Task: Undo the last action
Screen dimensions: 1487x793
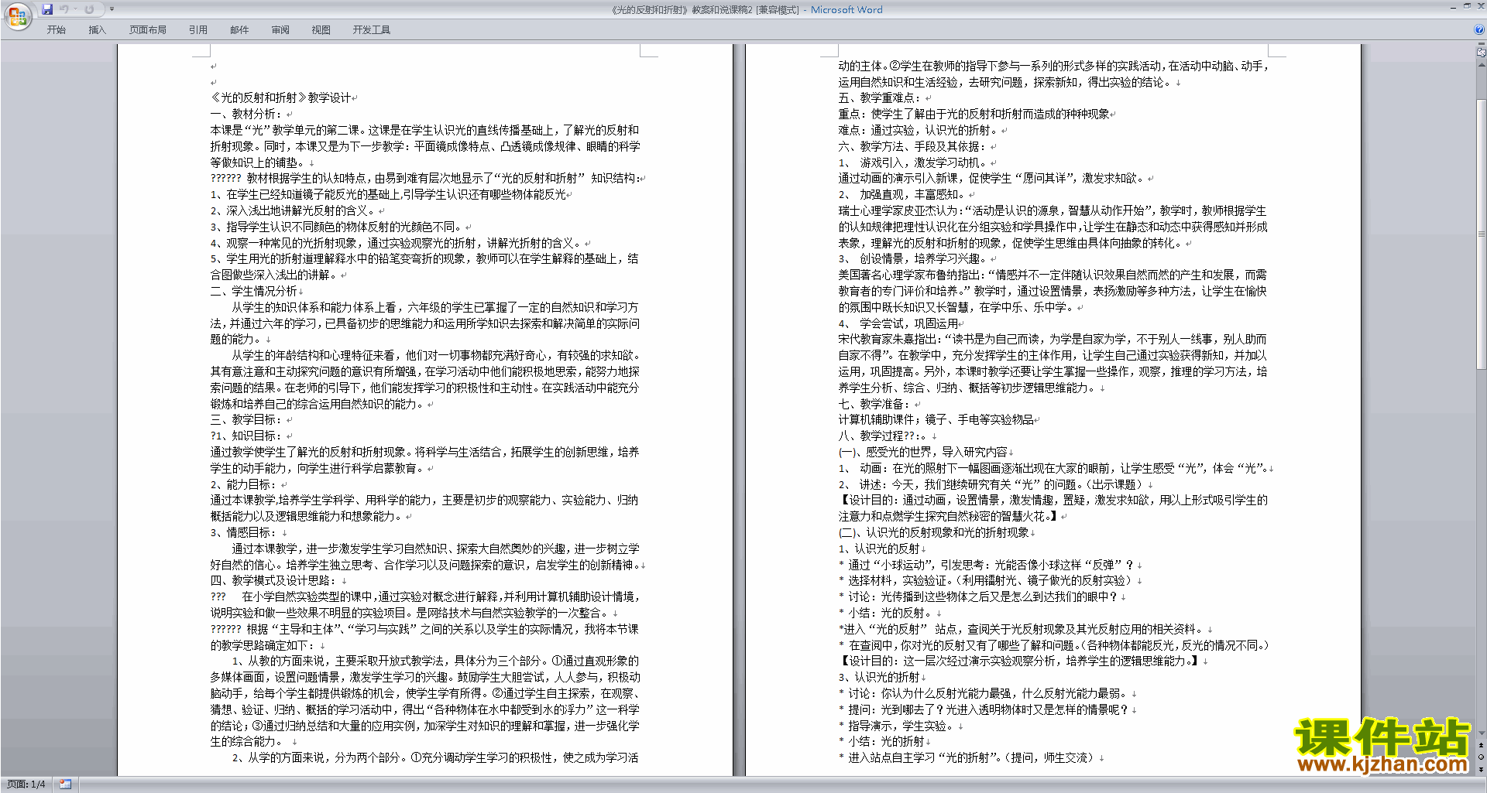Action: coord(64,9)
